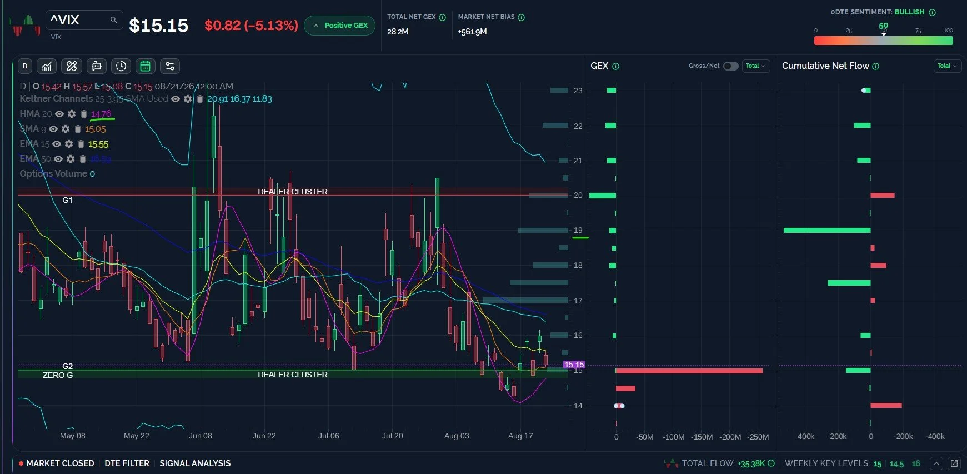Screen dimensions: 967x474
Task: Expand the bottom bar chevron-up button
Action: pyautogui.click(x=936, y=463)
